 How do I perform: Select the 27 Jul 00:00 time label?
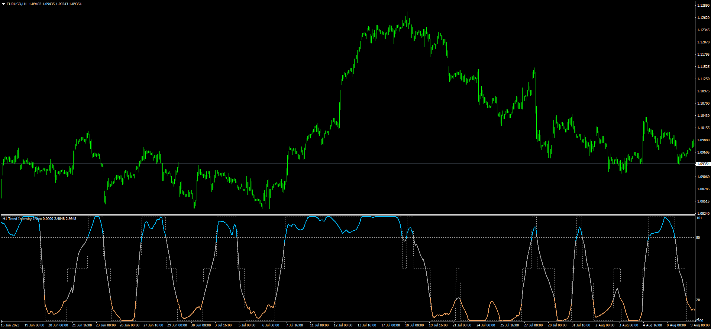coord(533,325)
